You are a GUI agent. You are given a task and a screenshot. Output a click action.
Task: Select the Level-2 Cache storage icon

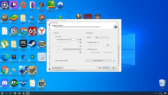pyautogui.click(x=81, y=46)
